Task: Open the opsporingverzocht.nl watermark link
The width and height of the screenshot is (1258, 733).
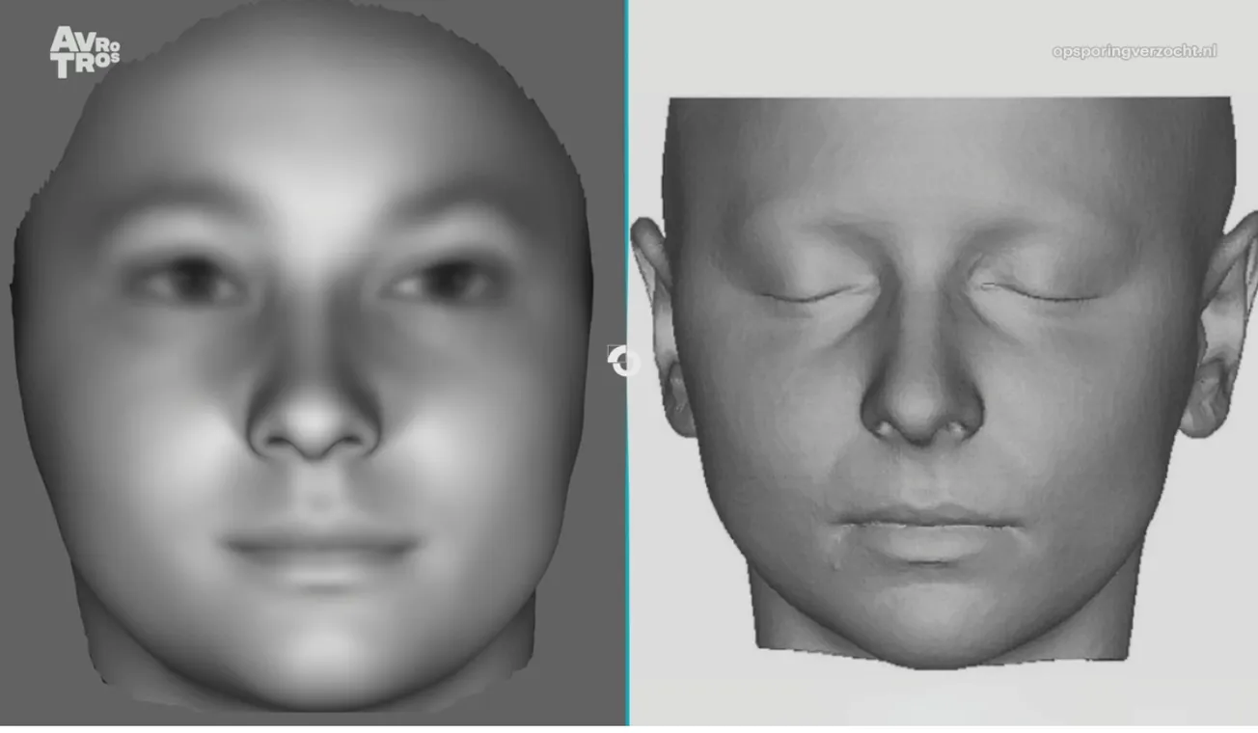Action: [x=1134, y=51]
